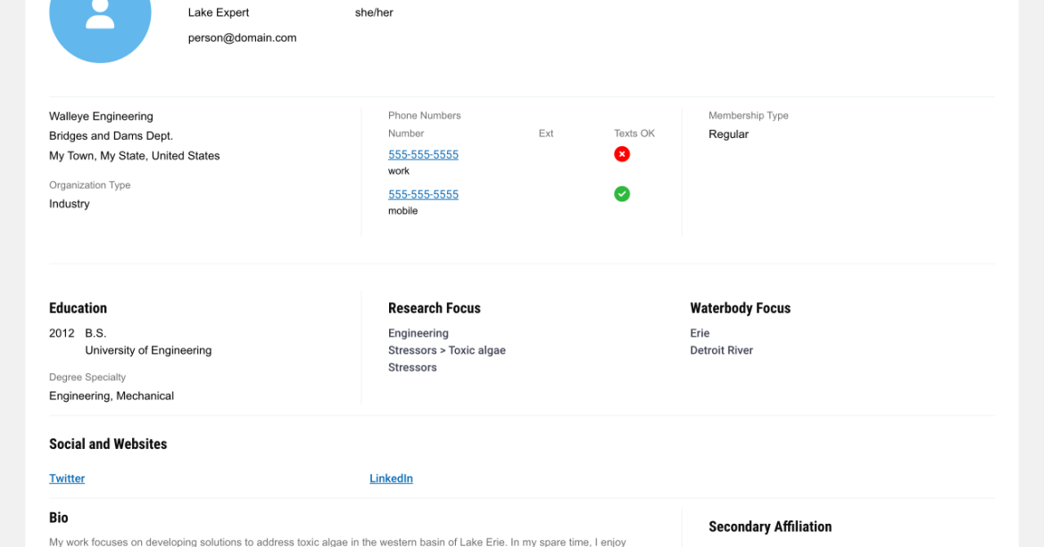
Task: Click the Lake Expert title text
Action: pos(219,12)
